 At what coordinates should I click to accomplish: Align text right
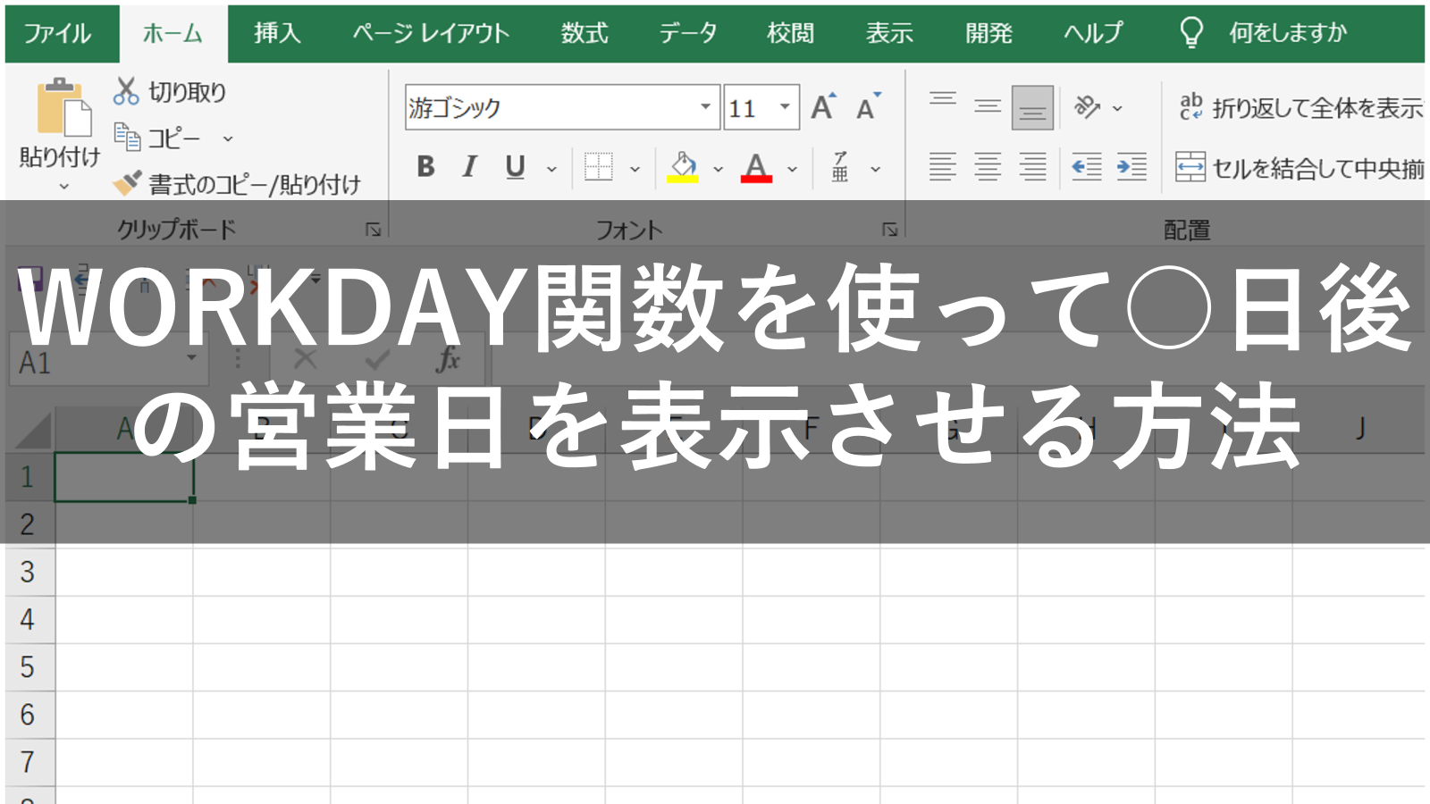[x=1032, y=167]
